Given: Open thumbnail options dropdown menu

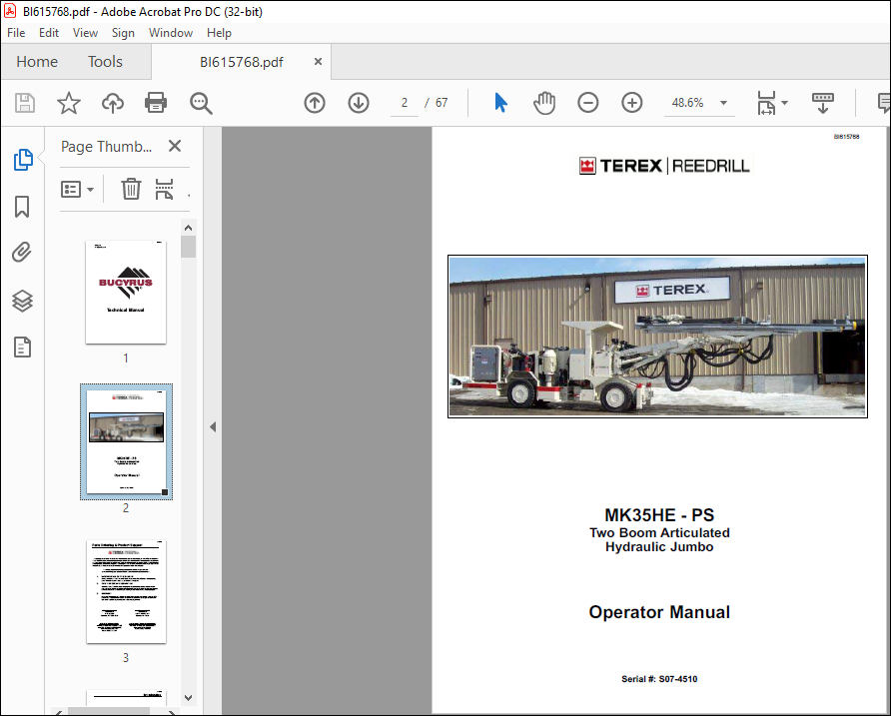Looking at the screenshot, I should click(77, 189).
